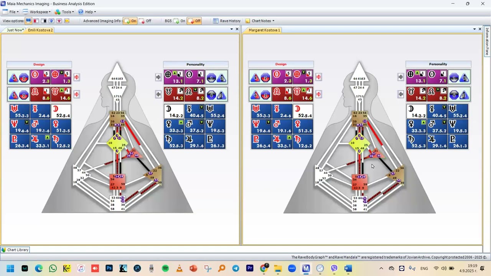
Task: Select the red down-arrow view option icon
Action: coord(59,21)
